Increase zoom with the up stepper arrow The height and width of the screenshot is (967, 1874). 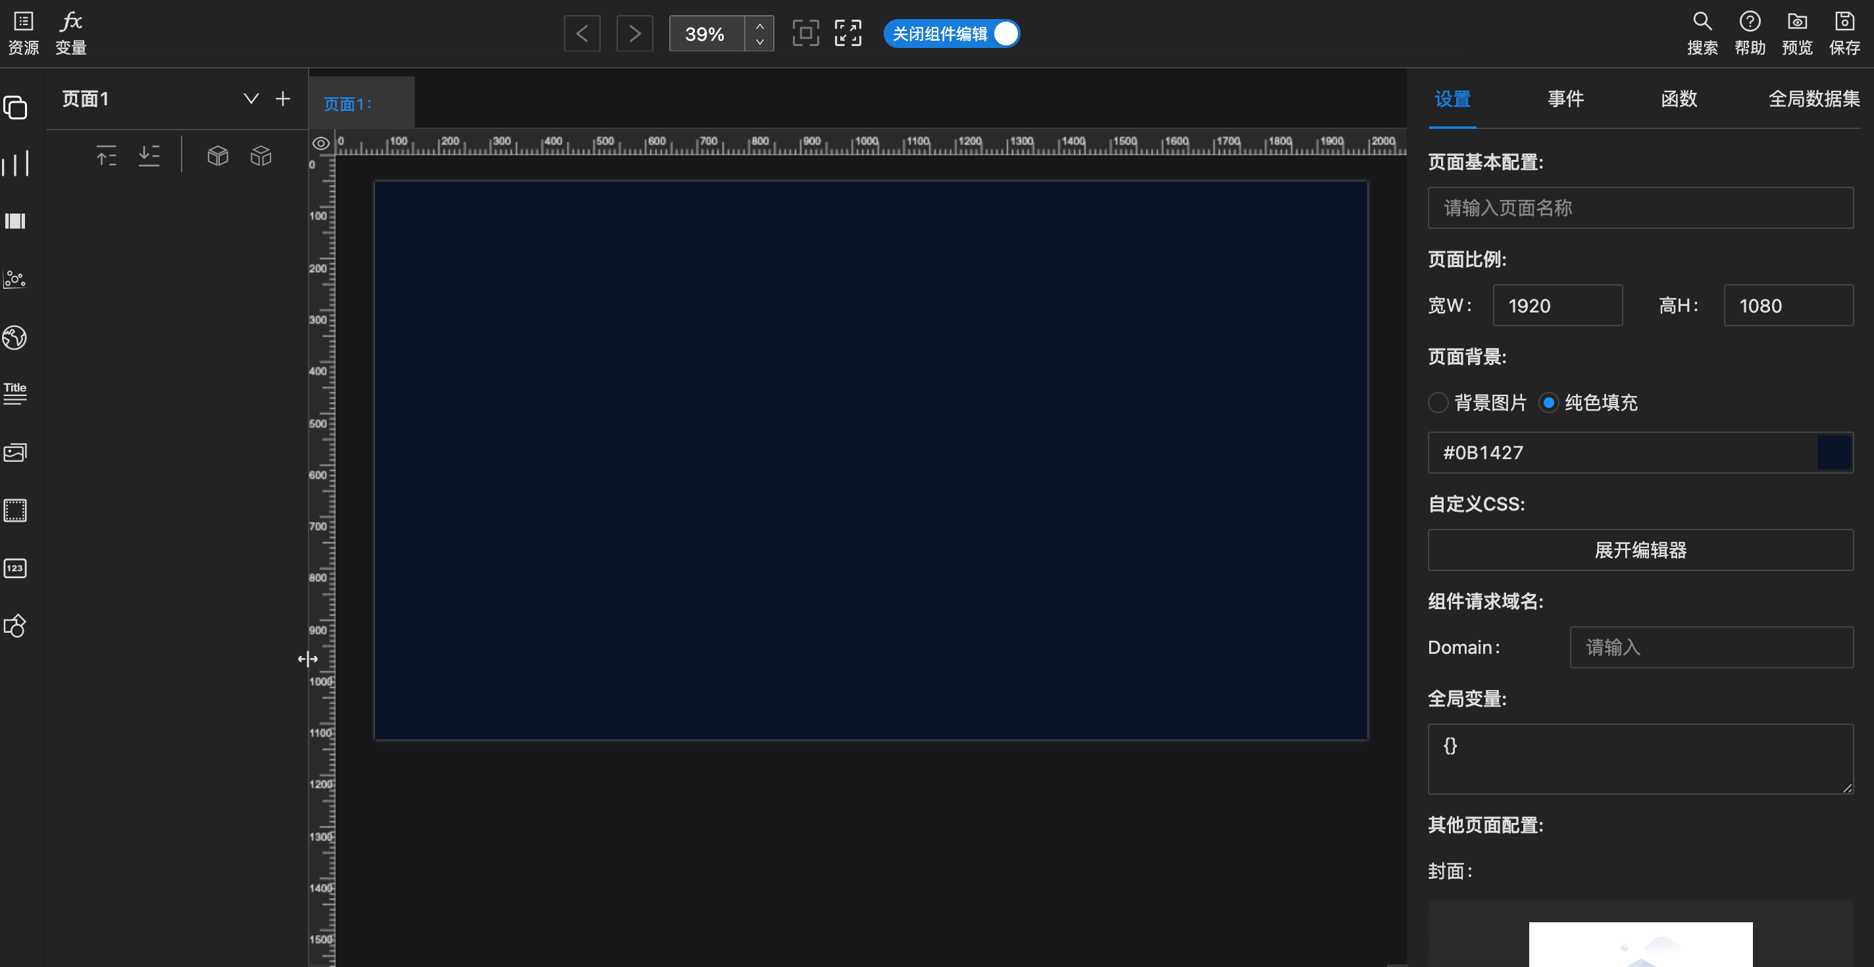pos(759,26)
